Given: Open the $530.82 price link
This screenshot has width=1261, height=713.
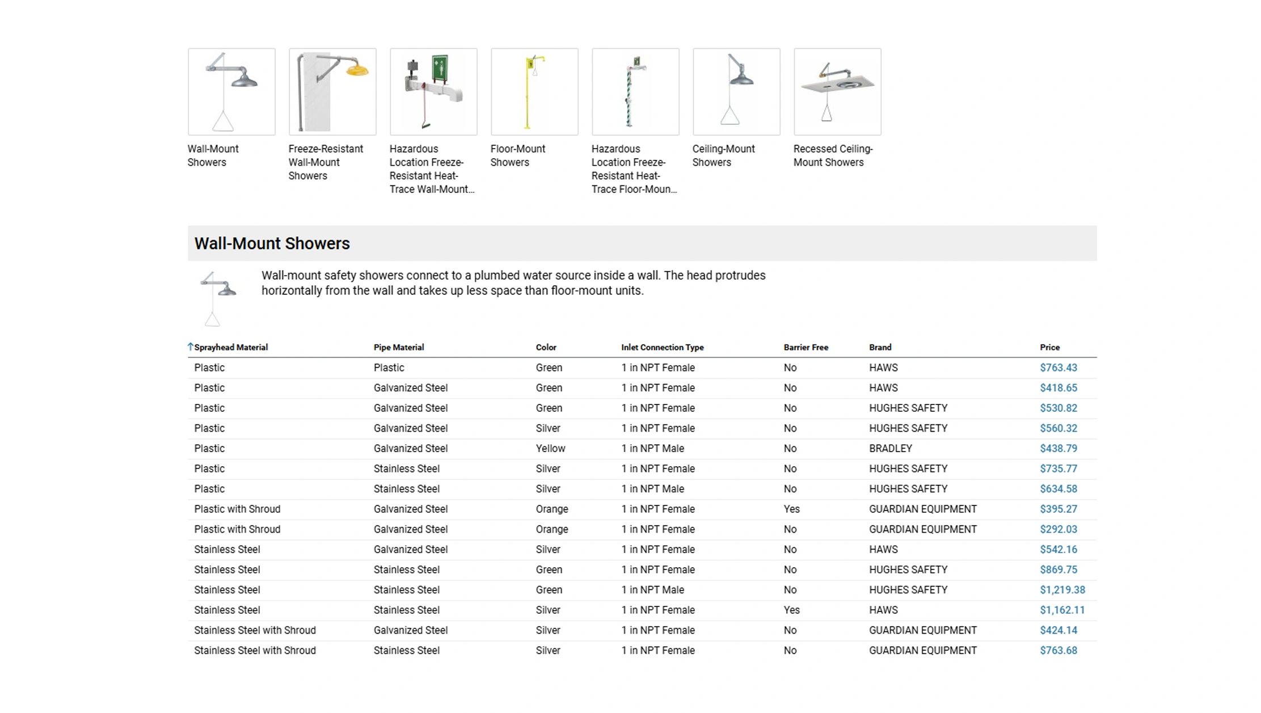Looking at the screenshot, I should [1058, 408].
